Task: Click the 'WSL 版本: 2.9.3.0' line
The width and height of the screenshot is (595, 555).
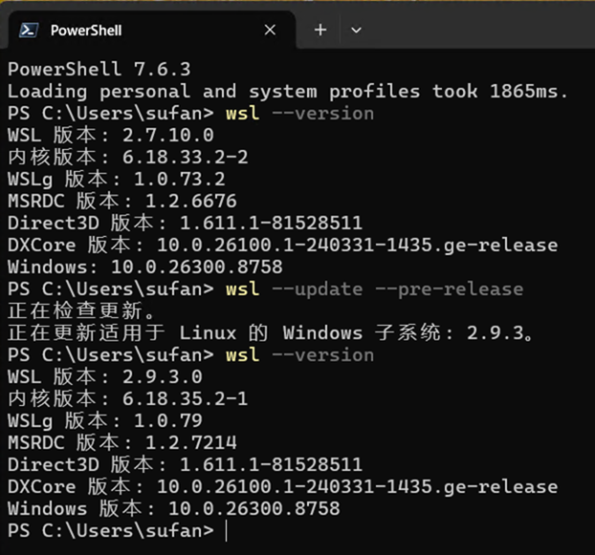Action: 105,377
